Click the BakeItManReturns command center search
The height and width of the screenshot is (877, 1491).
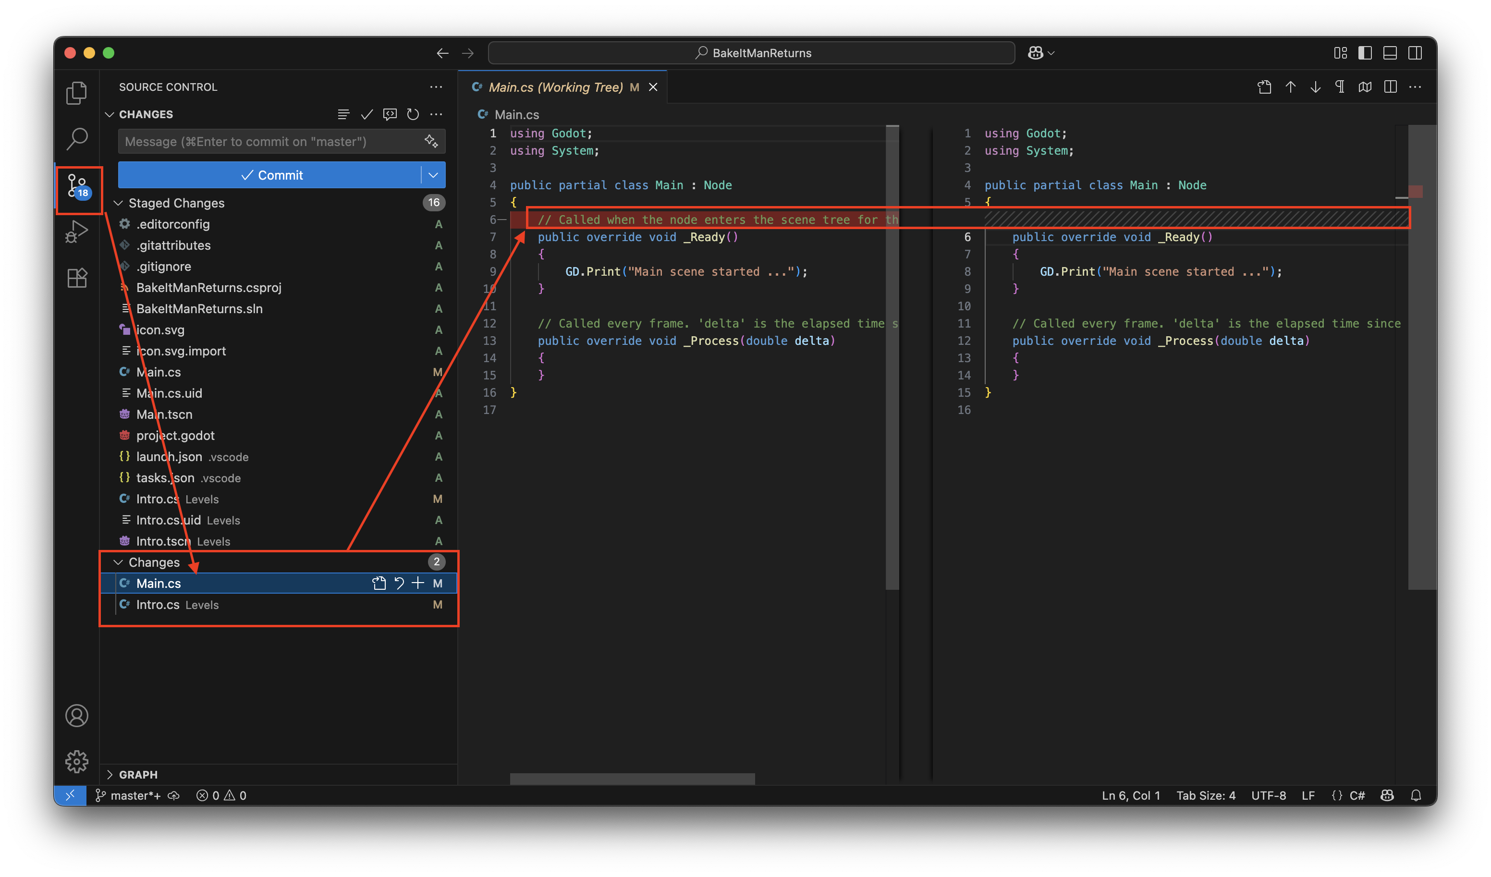pos(751,53)
